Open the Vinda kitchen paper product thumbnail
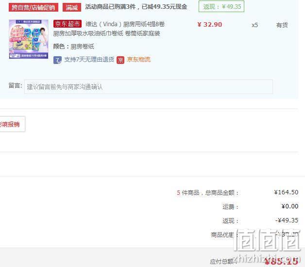This screenshot has width=305, height=267. (x=29, y=39)
